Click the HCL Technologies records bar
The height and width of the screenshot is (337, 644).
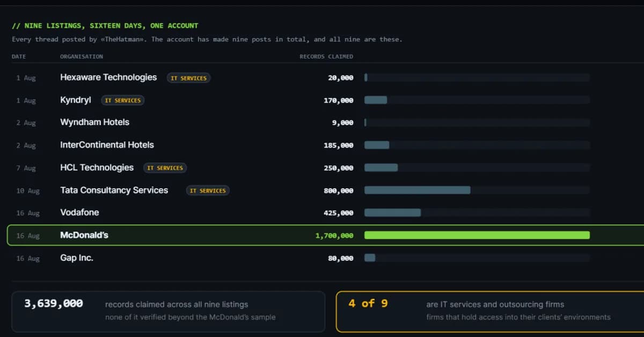click(381, 167)
